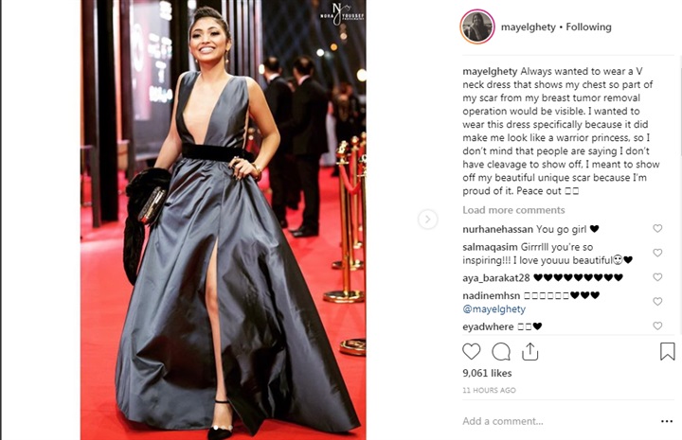
Task: Save the post with the bookmark icon
Action: (x=667, y=352)
